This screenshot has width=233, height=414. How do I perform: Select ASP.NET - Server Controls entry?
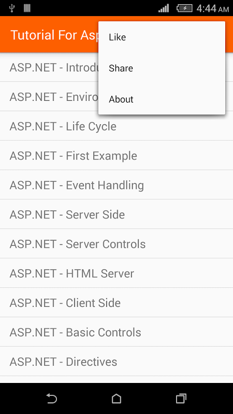pos(116,244)
